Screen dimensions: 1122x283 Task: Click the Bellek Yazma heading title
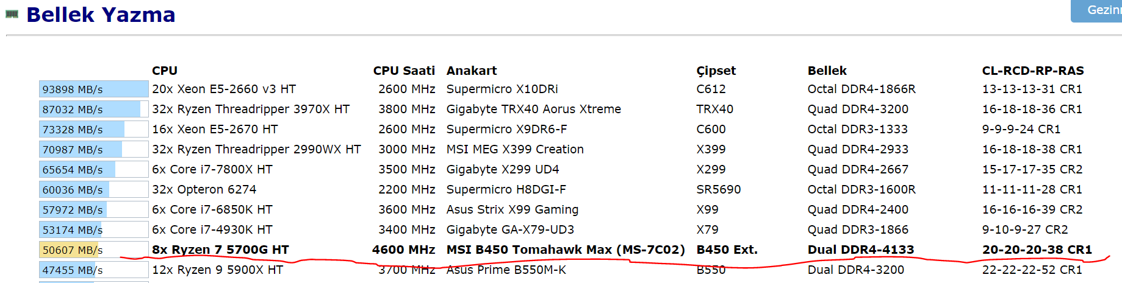(x=101, y=14)
